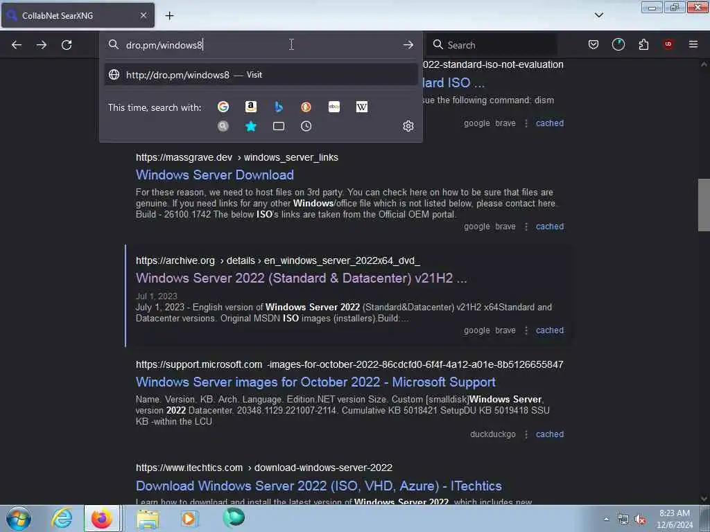Click the scrollbar down arrow
The width and height of the screenshot is (710, 532).
[x=704, y=499]
